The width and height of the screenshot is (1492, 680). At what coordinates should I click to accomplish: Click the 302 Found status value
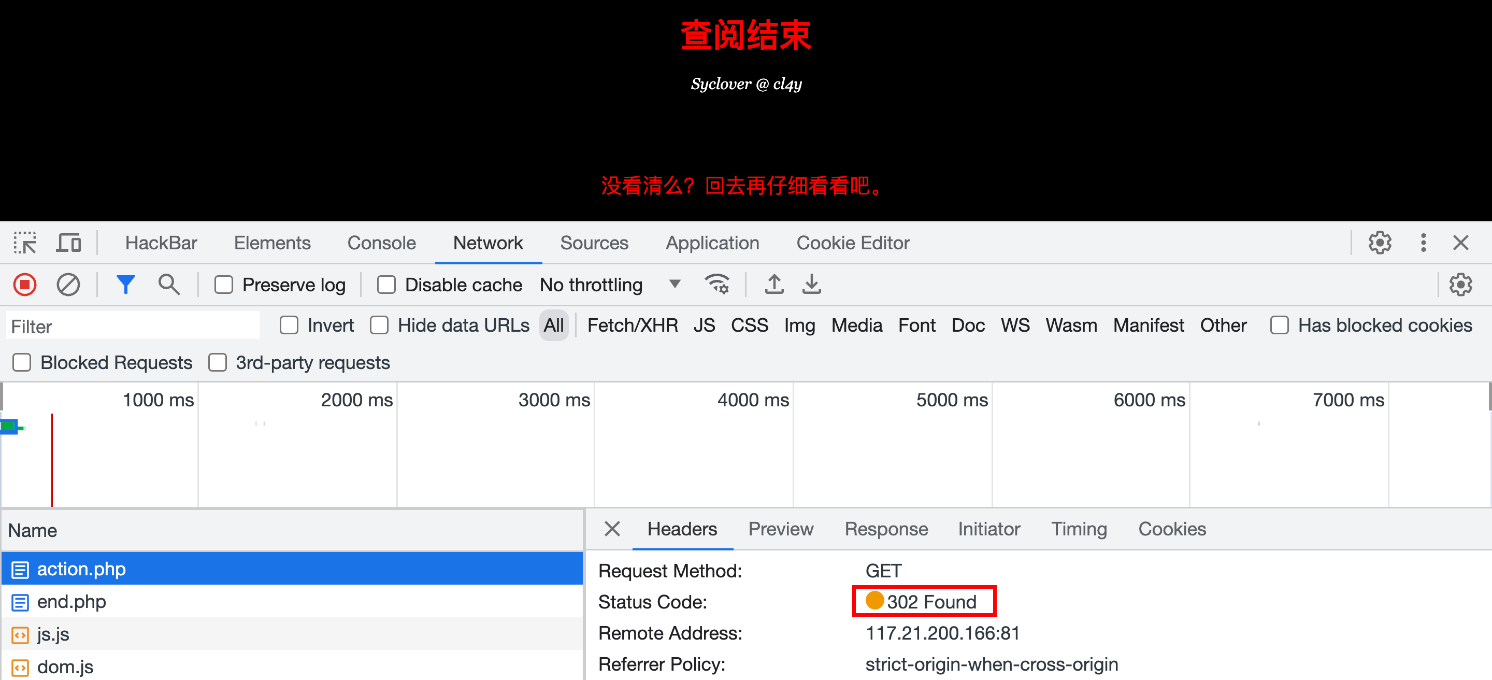point(931,602)
